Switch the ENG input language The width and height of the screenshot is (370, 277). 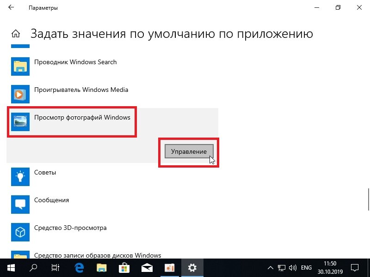coord(306,268)
